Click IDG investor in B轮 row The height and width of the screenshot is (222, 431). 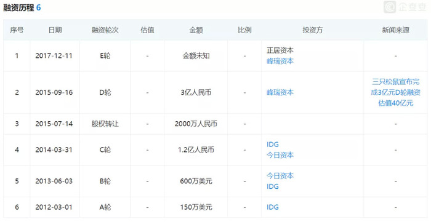point(272,186)
